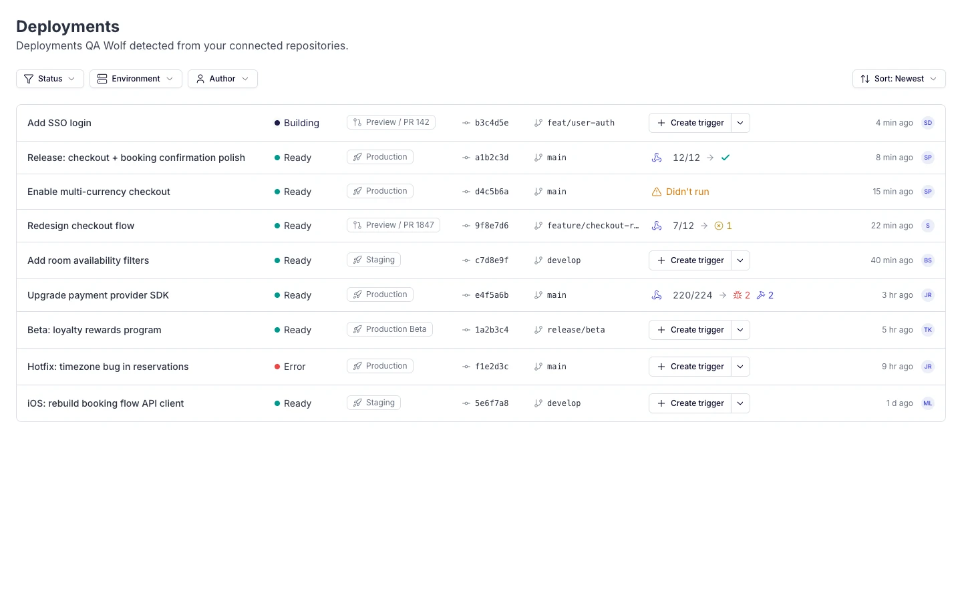This screenshot has width=962, height=601.
Task: Click the test run icon beside 220/224
Action: (657, 295)
